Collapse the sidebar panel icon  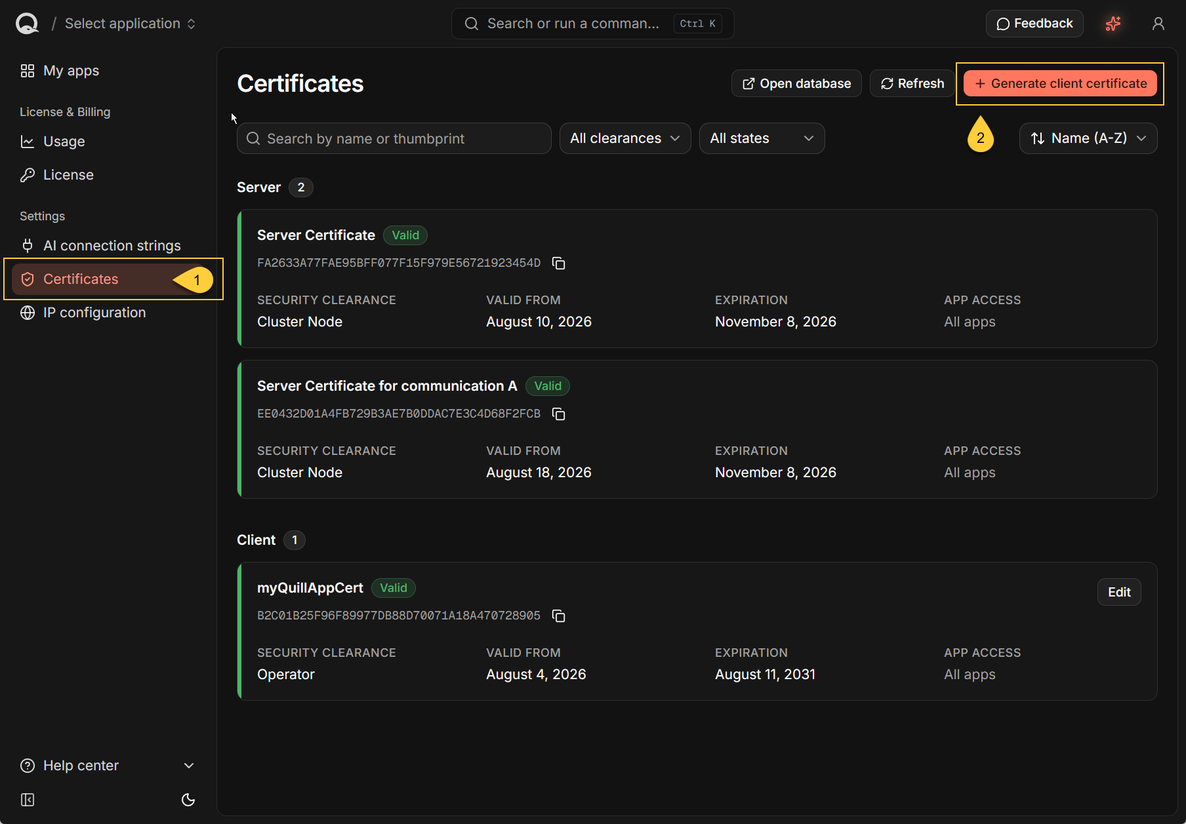tap(28, 800)
